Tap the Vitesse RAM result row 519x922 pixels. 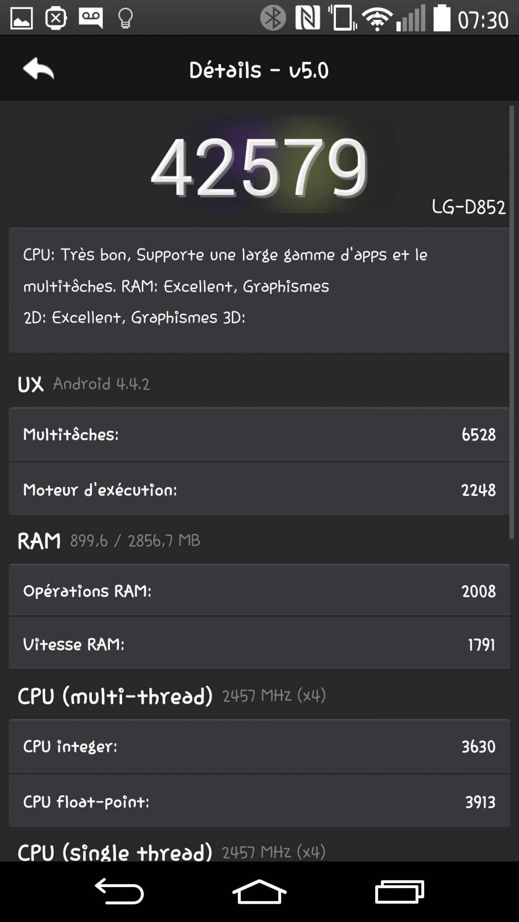click(x=259, y=644)
